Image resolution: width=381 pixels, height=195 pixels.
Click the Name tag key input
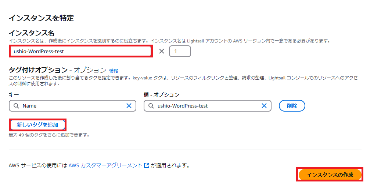(x=72, y=106)
